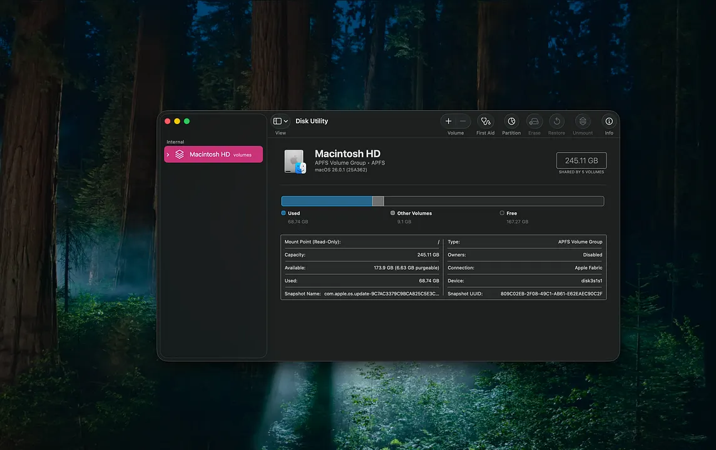Image resolution: width=716 pixels, height=450 pixels.
Task: Click the 9.1 GB other volumes value
Action: pyautogui.click(x=404, y=222)
